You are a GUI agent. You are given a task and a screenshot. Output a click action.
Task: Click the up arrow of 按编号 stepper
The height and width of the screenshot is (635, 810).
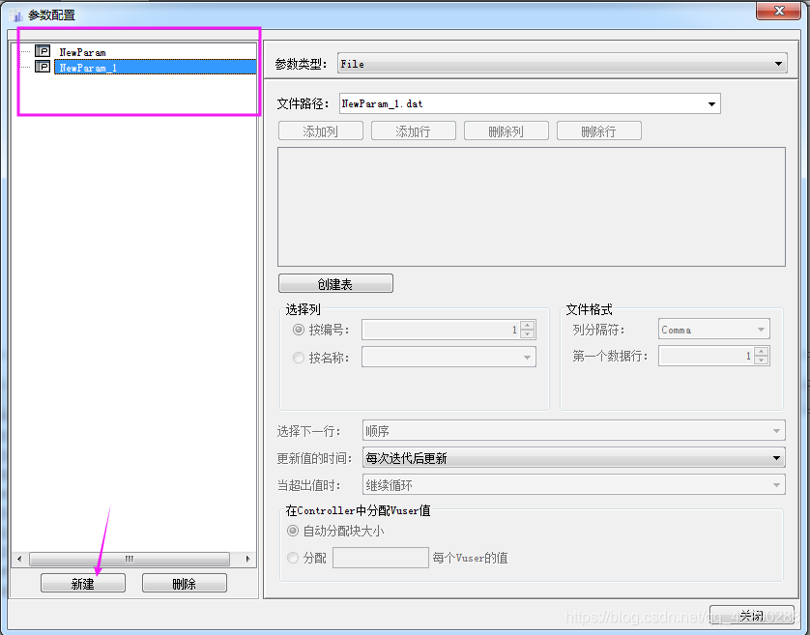click(x=528, y=325)
